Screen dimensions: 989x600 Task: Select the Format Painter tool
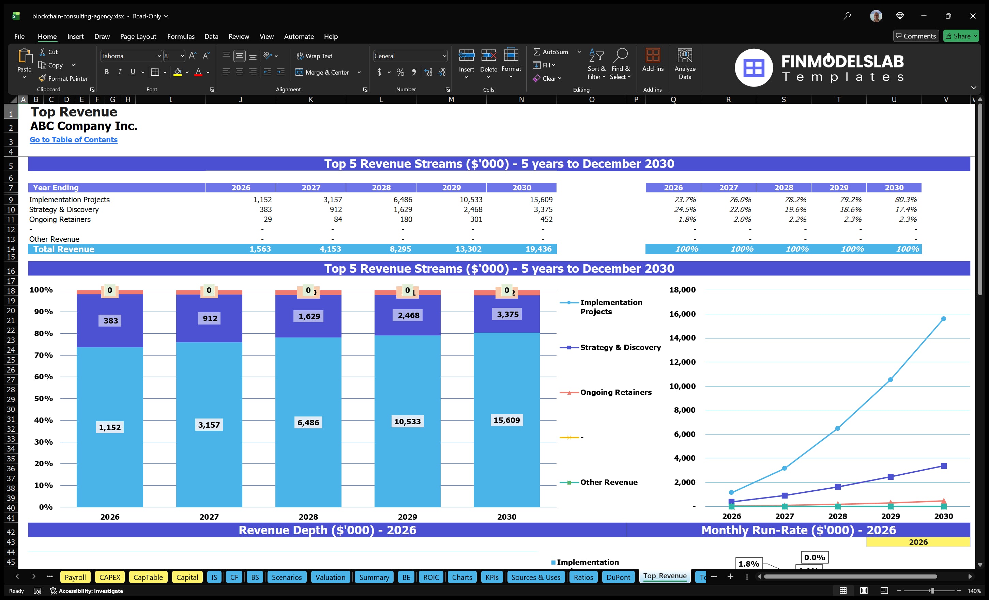(x=63, y=78)
